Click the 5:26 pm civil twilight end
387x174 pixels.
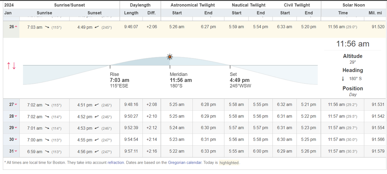pyautogui.click(x=309, y=151)
